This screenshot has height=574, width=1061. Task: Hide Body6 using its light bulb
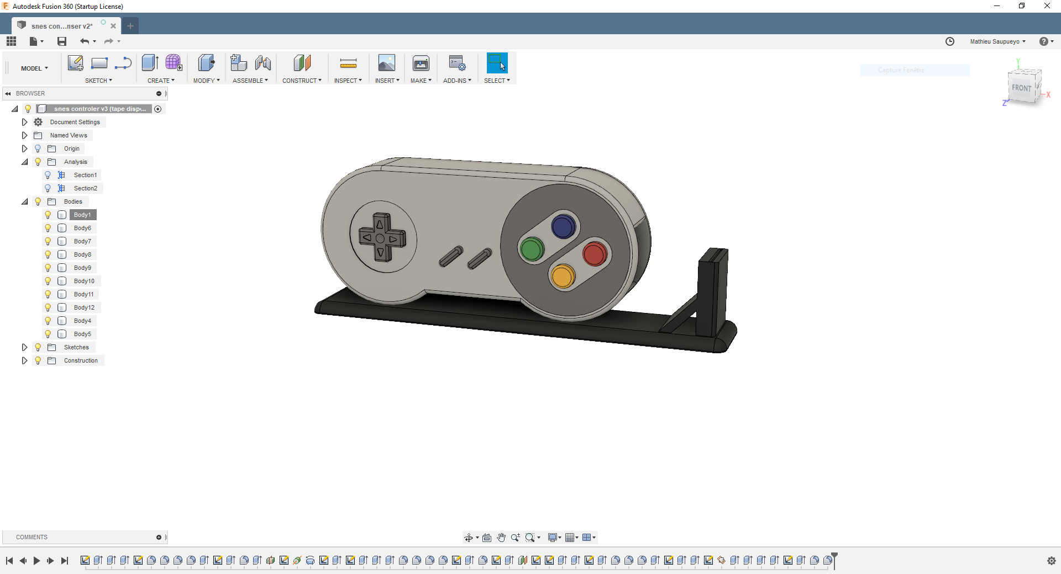tap(48, 228)
